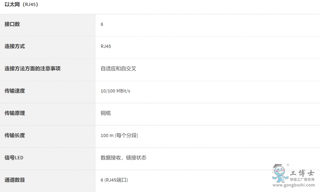Select the 信号LED row label
320x192 pixels.
pos(14,158)
